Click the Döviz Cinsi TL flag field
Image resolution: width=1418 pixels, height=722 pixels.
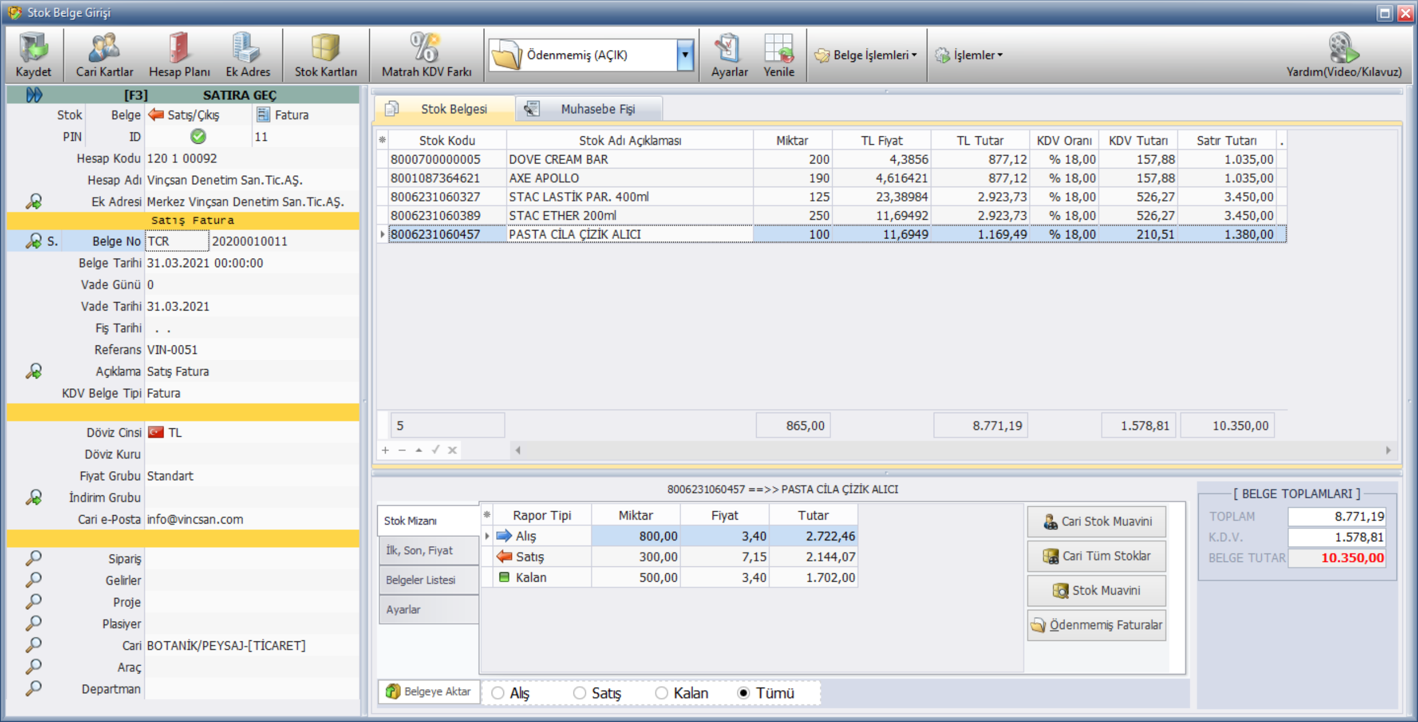pyautogui.click(x=251, y=432)
